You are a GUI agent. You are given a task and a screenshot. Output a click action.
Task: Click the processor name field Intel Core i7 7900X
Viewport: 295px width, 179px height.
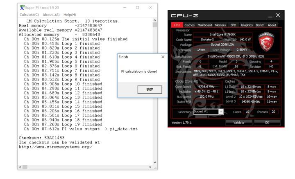tap(222, 34)
